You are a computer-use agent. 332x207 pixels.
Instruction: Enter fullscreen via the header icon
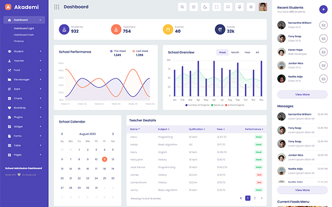tap(216, 7)
